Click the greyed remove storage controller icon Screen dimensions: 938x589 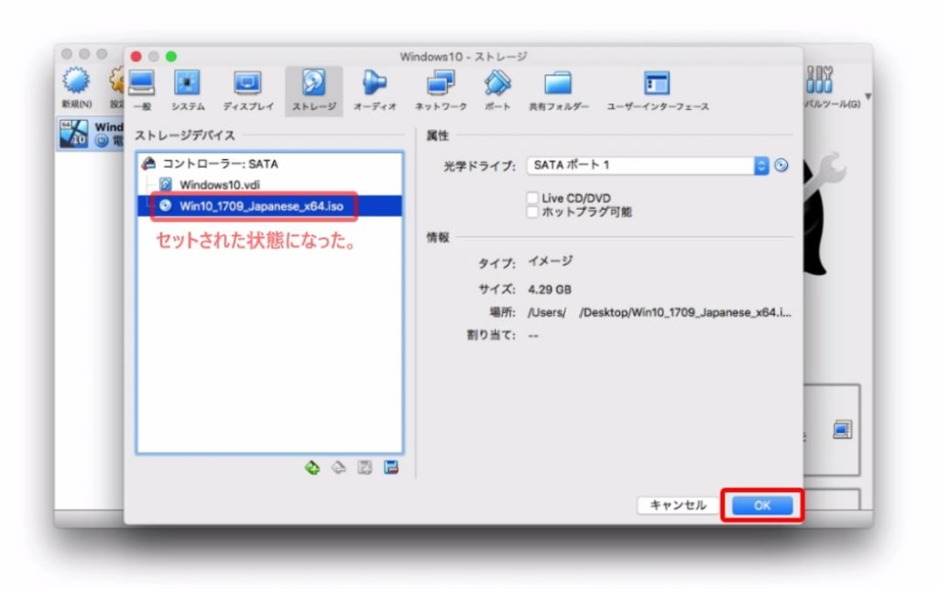(339, 467)
